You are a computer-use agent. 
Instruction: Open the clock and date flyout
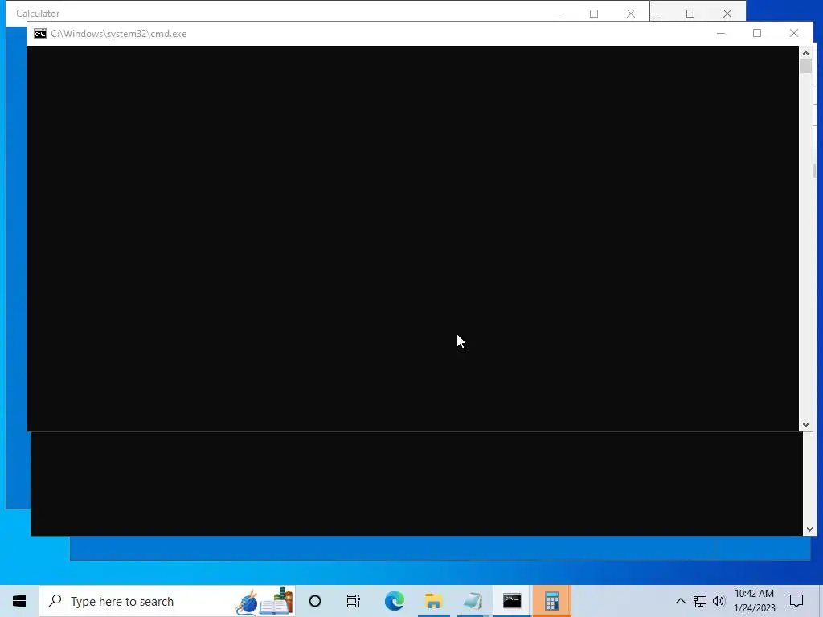(754, 601)
